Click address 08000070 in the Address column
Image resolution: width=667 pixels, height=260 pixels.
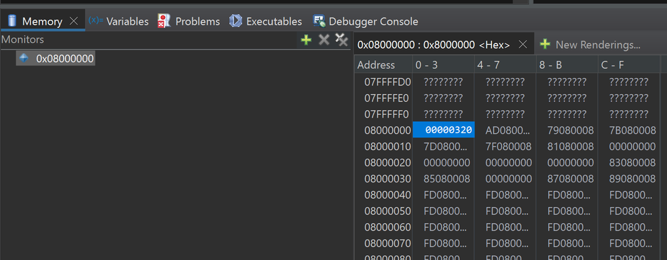(387, 244)
